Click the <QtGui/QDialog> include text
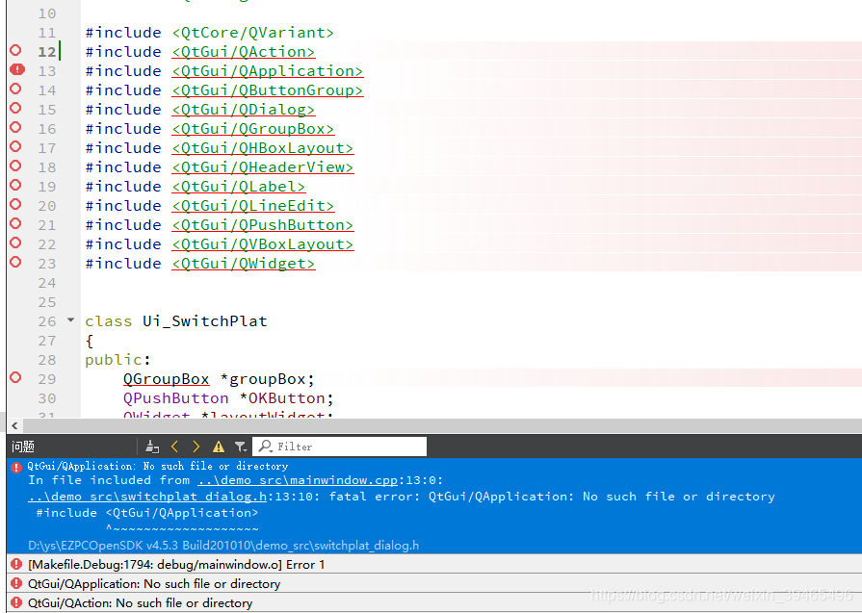Viewport: 862px width, 613px height. pyautogui.click(x=244, y=110)
